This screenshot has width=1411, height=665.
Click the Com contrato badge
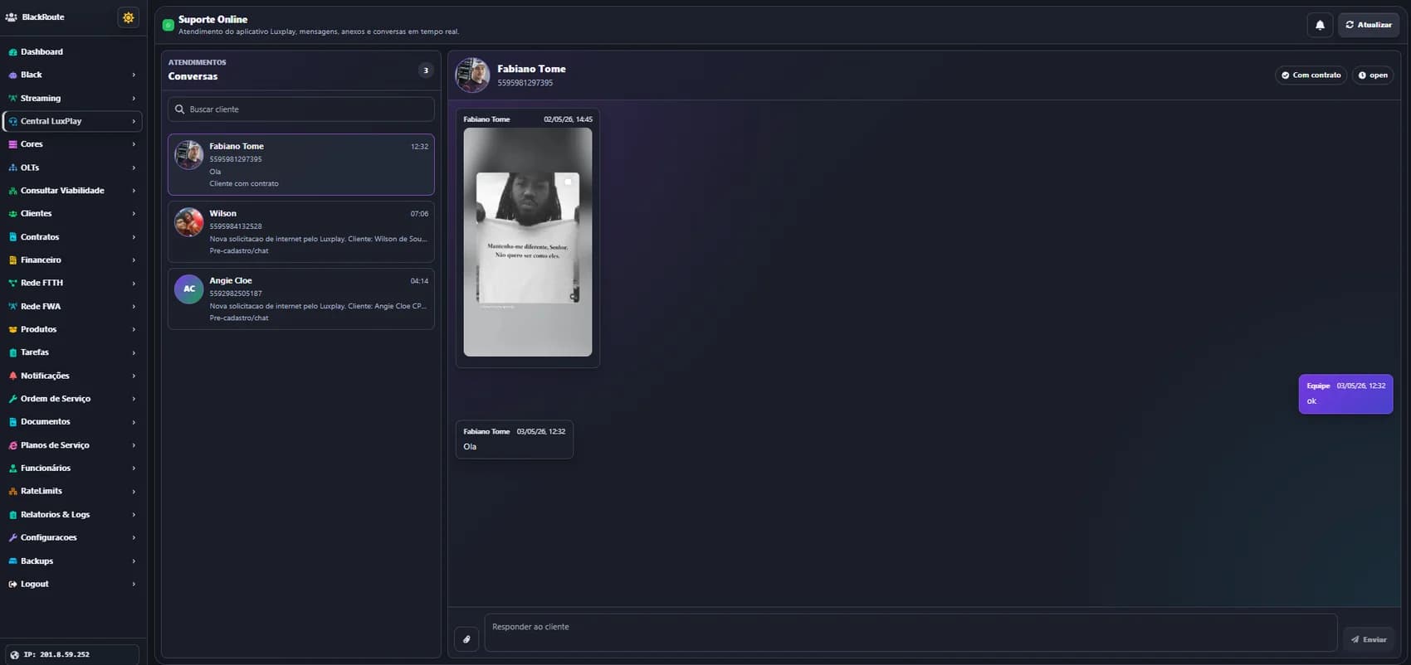[x=1311, y=75]
